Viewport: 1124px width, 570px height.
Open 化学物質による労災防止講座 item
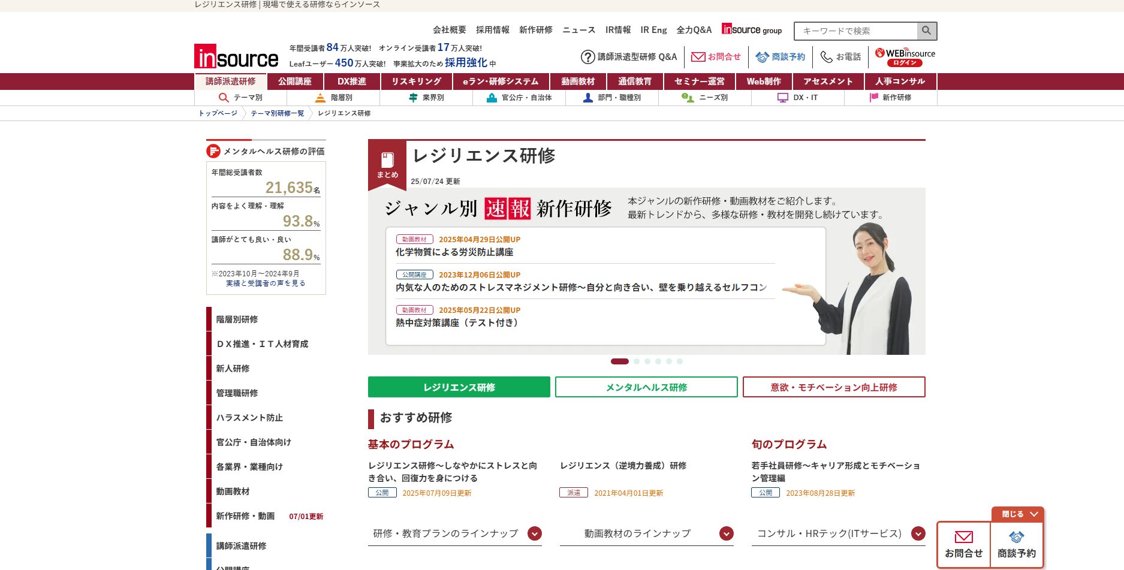pos(454,252)
